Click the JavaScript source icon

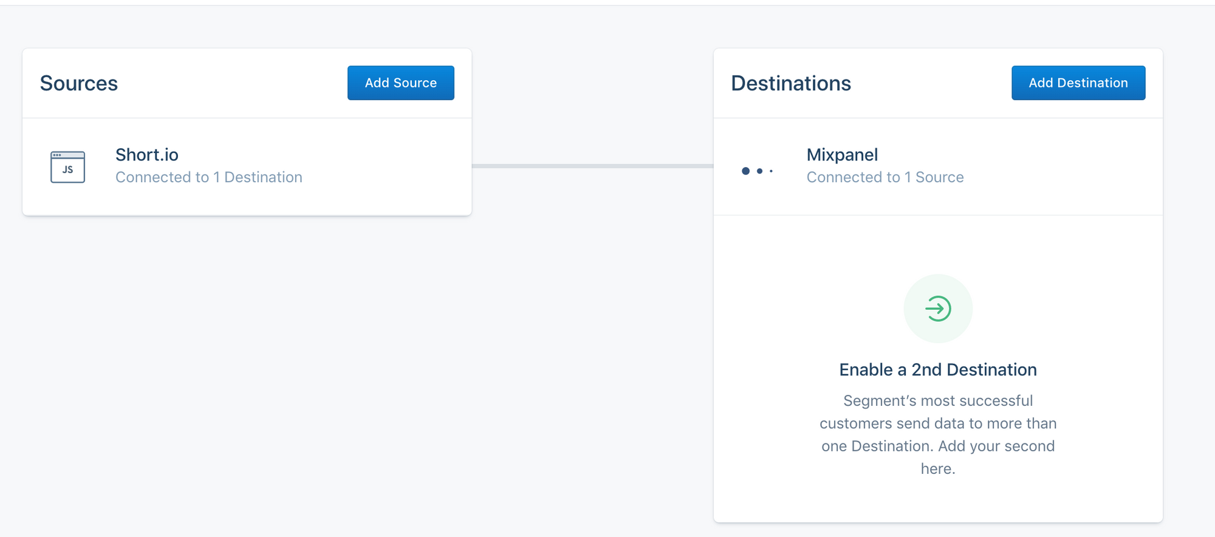tap(67, 167)
